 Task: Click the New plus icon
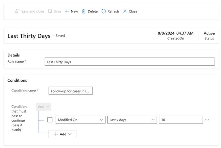pyautogui.click(x=67, y=11)
